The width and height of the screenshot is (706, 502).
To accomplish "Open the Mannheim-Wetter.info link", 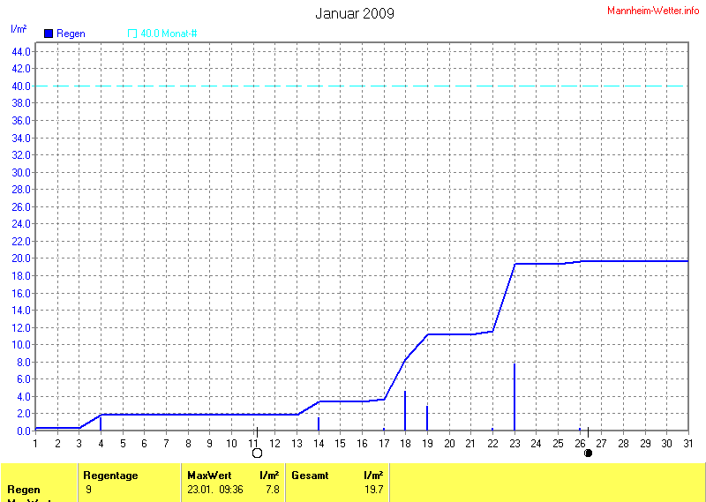I will coord(653,11).
